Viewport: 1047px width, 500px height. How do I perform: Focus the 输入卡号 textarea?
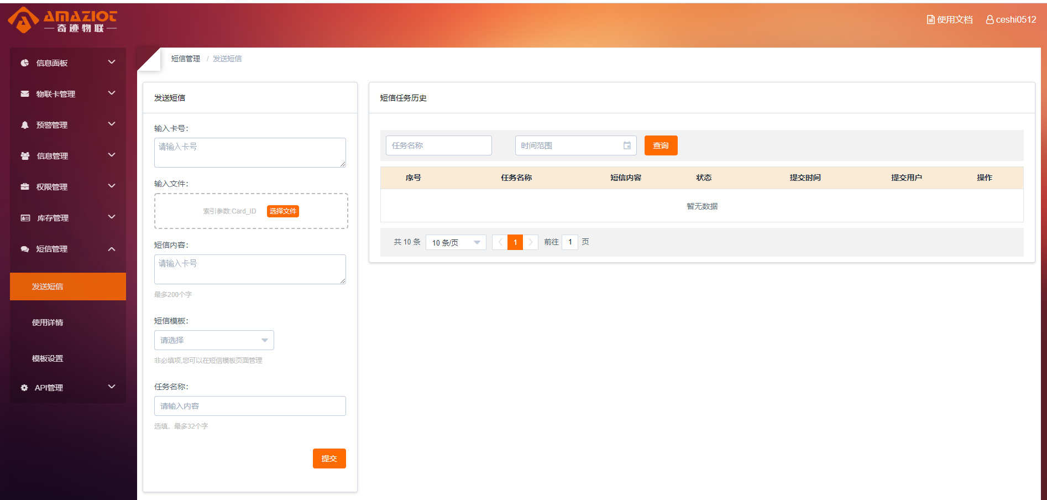click(250, 153)
